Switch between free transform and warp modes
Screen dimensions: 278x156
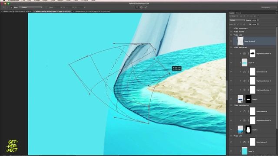tap(137, 7)
